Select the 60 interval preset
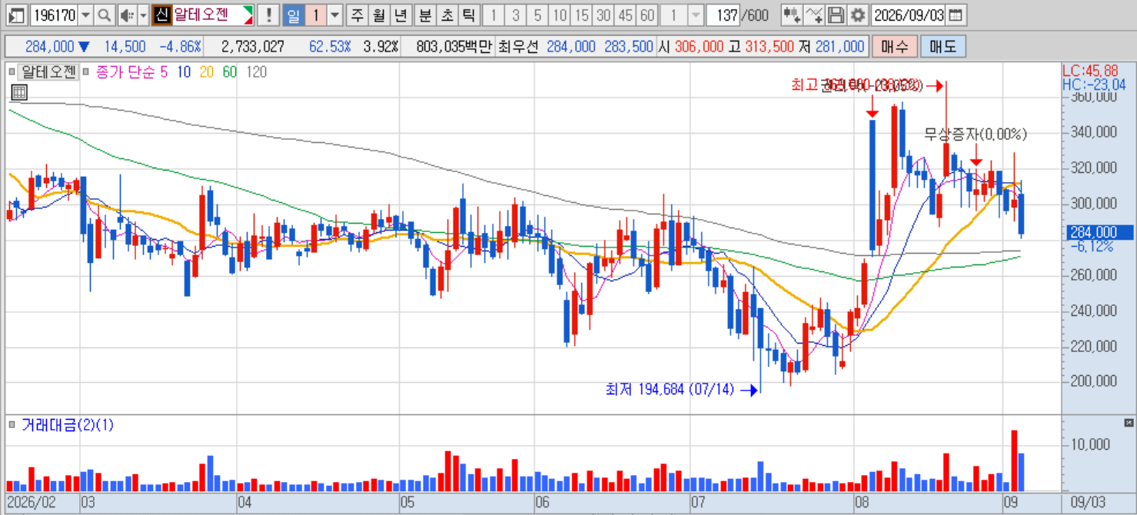 647,15
